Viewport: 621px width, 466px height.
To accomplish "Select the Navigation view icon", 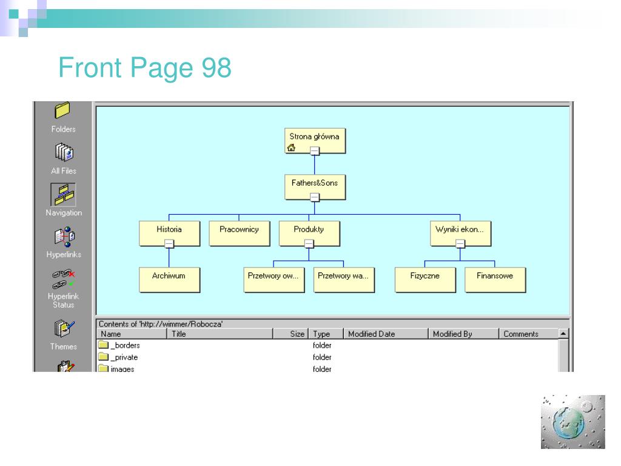I will (x=63, y=195).
